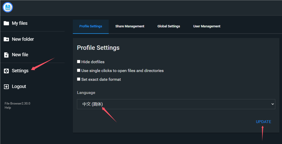282x144 pixels.
Task: Open the Global Settings tab
Action: (x=169, y=26)
